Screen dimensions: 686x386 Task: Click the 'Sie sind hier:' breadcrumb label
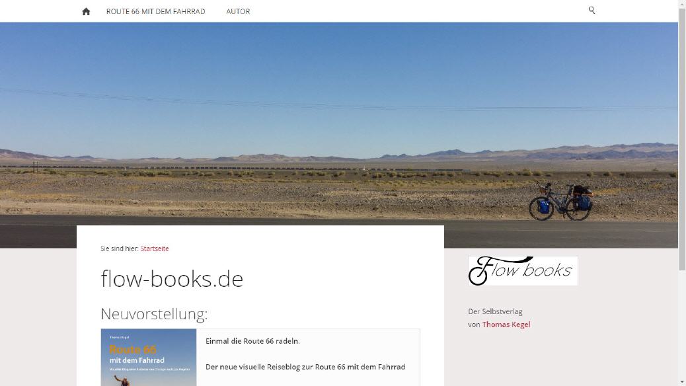(120, 249)
